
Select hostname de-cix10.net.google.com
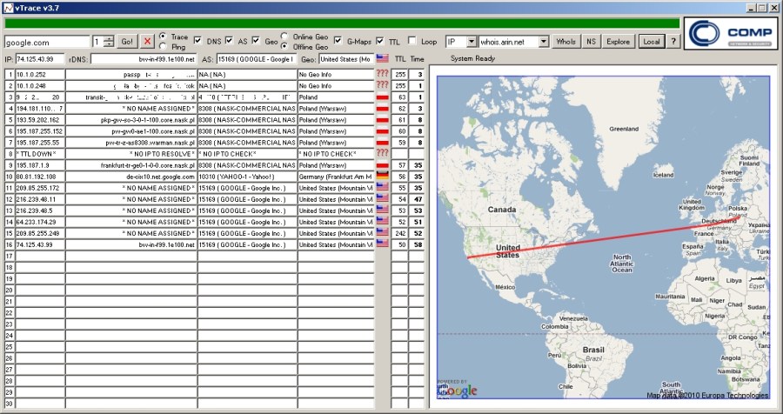[x=131, y=177]
